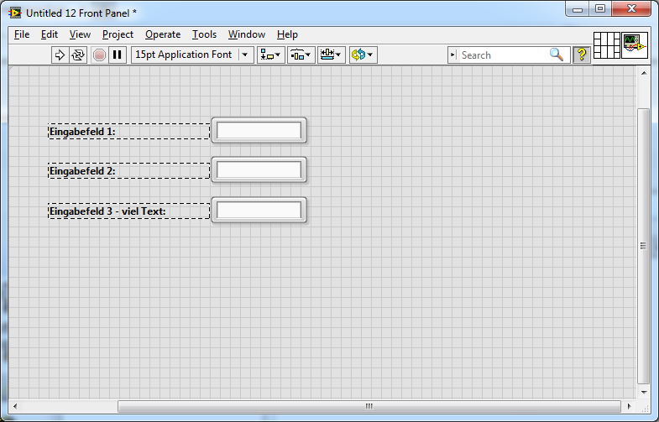659x422 pixels.
Task: Minimize the Front Panel window
Action: point(578,8)
